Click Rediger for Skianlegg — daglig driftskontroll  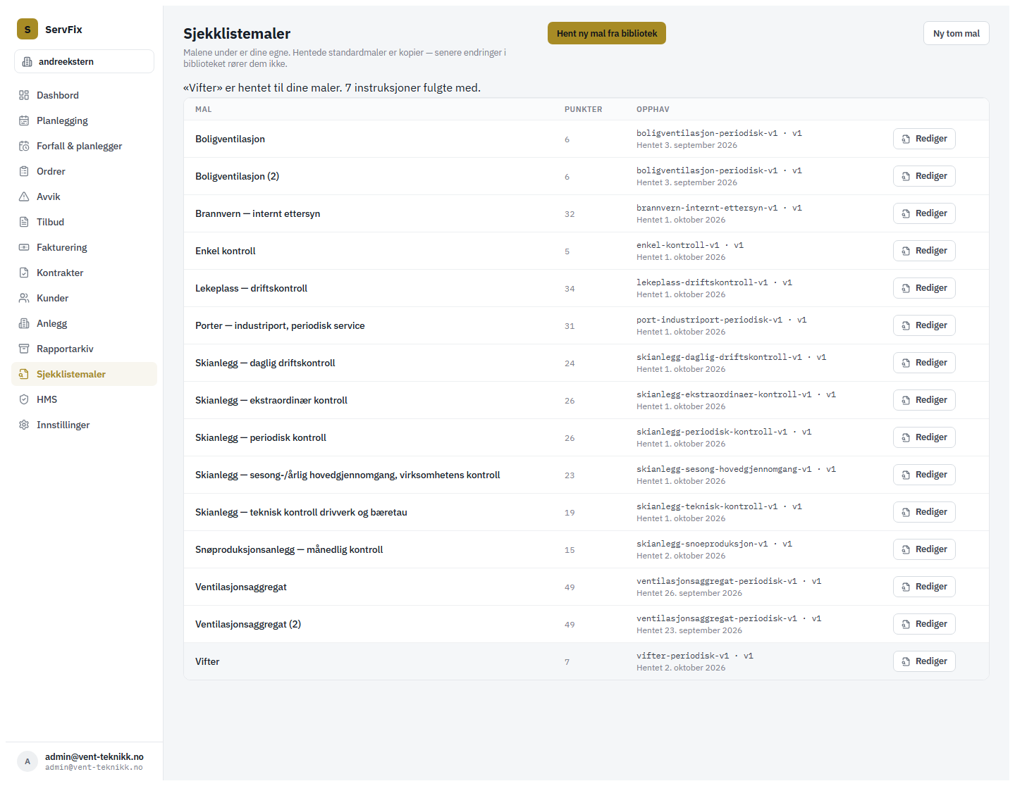pyautogui.click(x=924, y=363)
